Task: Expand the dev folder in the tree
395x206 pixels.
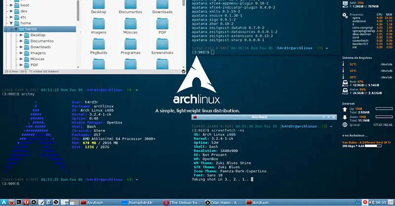Action: (x=11, y=11)
